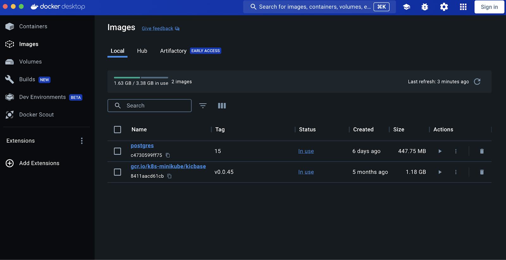The image size is (506, 260).
Task: Click the size value 447.75 MB
Action: pyautogui.click(x=412, y=151)
